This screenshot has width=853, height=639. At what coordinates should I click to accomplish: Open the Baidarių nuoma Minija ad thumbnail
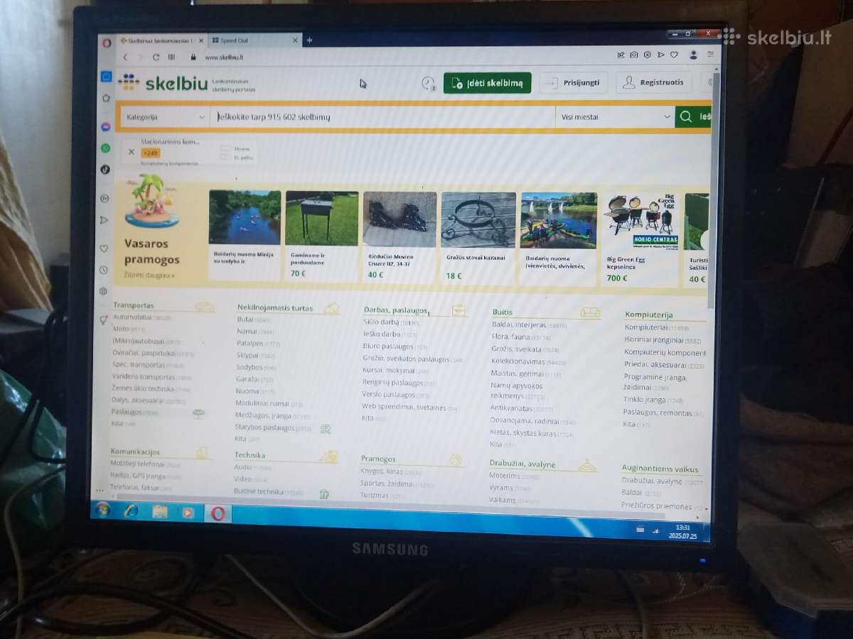point(245,217)
